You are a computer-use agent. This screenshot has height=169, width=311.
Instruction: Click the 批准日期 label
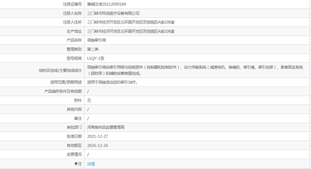[x=74, y=136]
